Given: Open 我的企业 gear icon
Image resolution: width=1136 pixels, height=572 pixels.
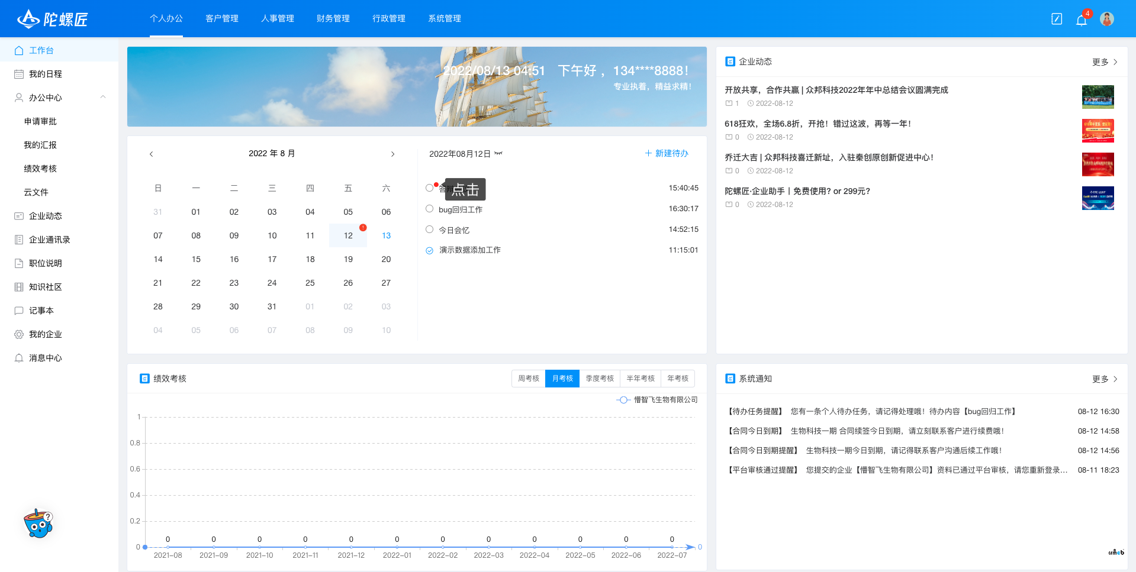Looking at the screenshot, I should (19, 334).
